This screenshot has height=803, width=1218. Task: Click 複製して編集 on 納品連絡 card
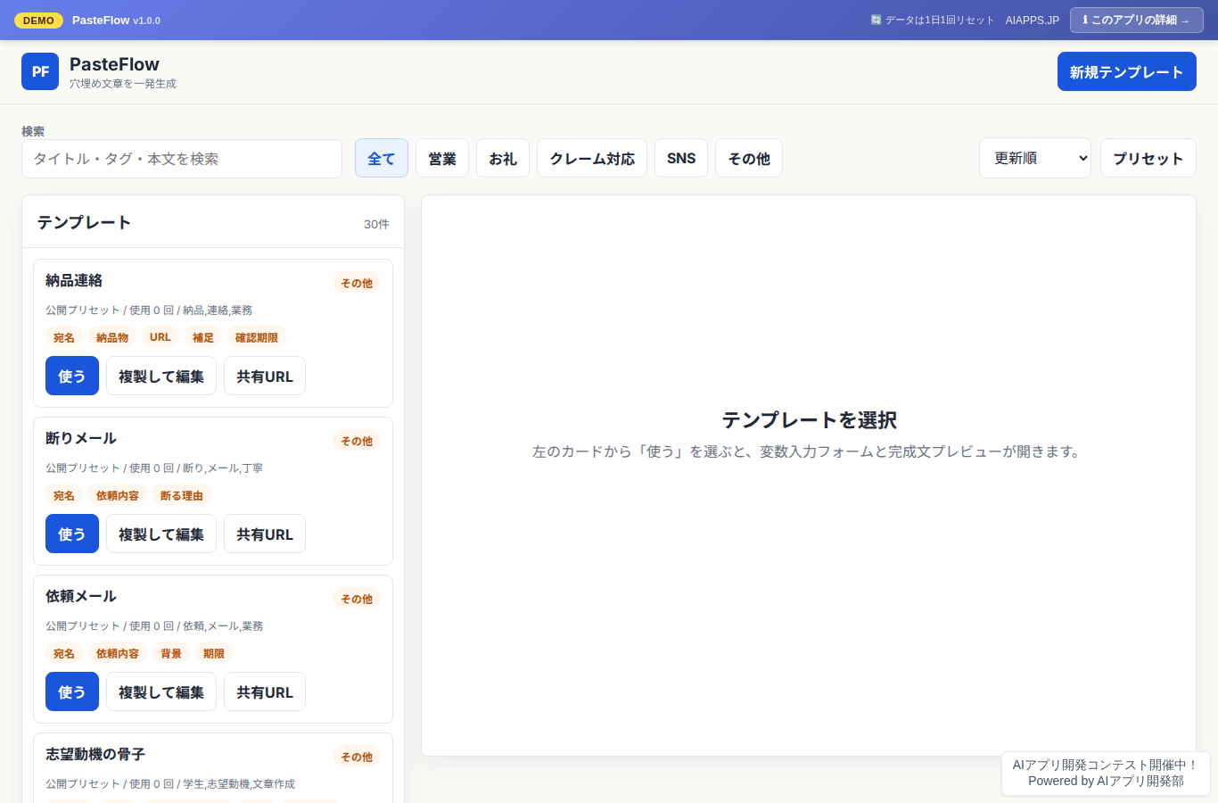pos(161,376)
